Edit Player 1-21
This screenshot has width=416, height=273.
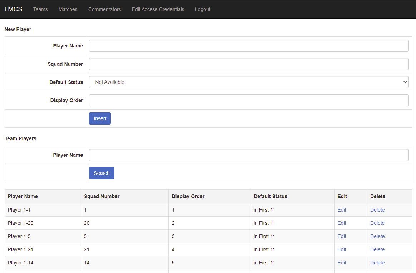click(342, 249)
